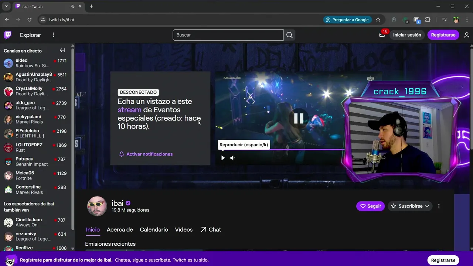Open ibai's profile avatar

click(x=97, y=206)
